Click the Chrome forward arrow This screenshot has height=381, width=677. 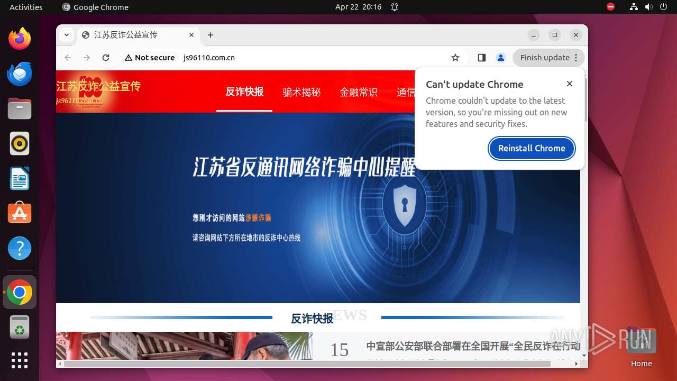tap(87, 58)
